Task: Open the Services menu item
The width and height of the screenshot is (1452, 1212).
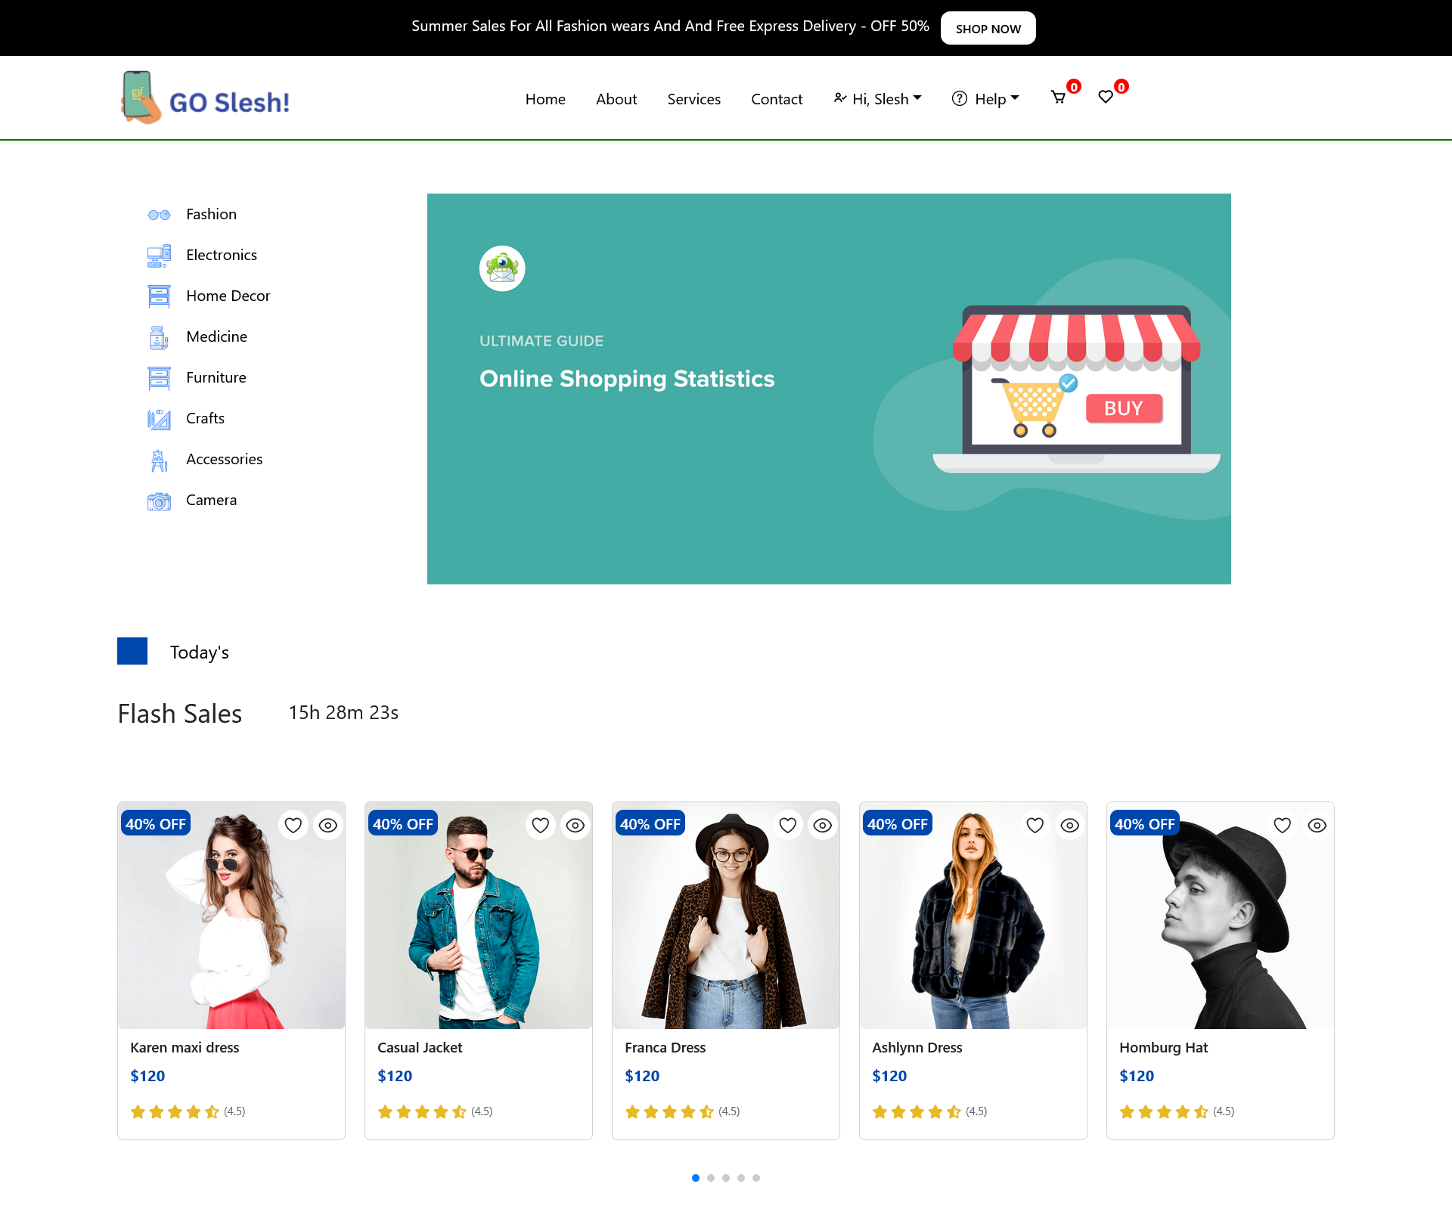Action: pyautogui.click(x=693, y=99)
